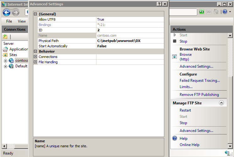234x157 pixels.
Task: Collapse the (General) category
Action: (x=35, y=14)
